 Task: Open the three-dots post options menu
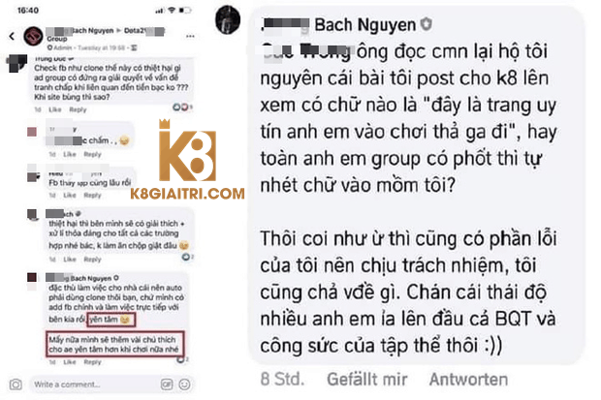point(190,36)
